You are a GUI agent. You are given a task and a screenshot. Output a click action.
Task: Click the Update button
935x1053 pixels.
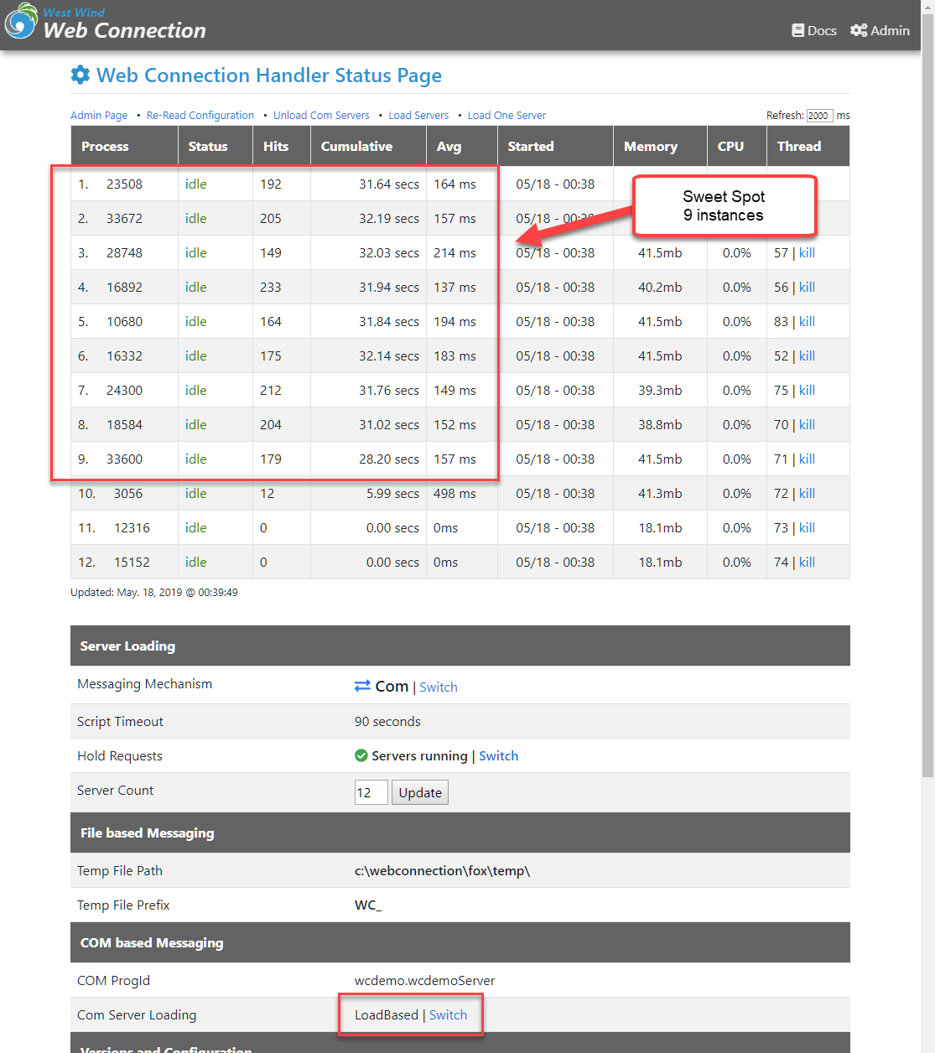coord(420,792)
